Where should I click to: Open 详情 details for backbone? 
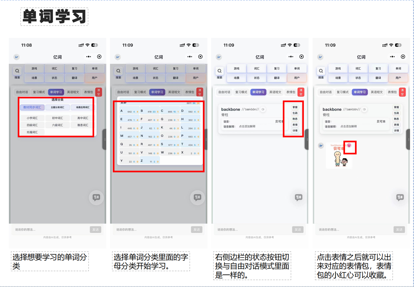295,131
